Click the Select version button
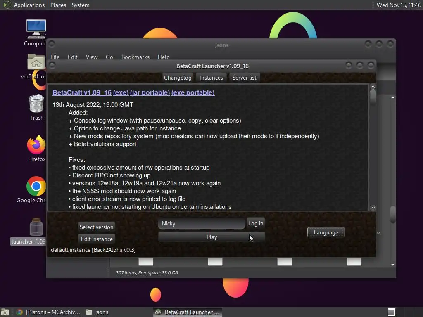Image resolution: width=423 pixels, height=317 pixels. [x=96, y=227]
